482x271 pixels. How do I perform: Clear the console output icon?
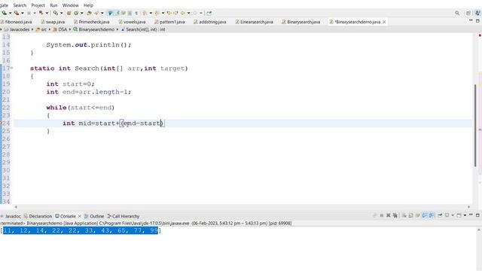[404, 215]
